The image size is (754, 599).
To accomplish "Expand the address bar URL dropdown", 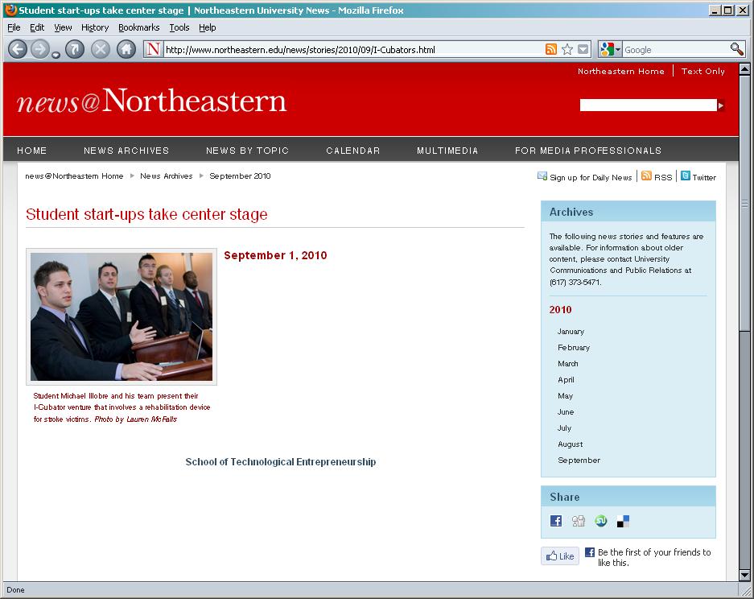I will 583,49.
